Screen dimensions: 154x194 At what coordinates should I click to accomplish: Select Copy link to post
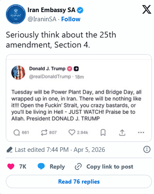104,166
